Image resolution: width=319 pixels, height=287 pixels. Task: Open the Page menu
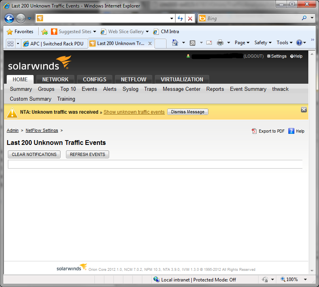242,43
